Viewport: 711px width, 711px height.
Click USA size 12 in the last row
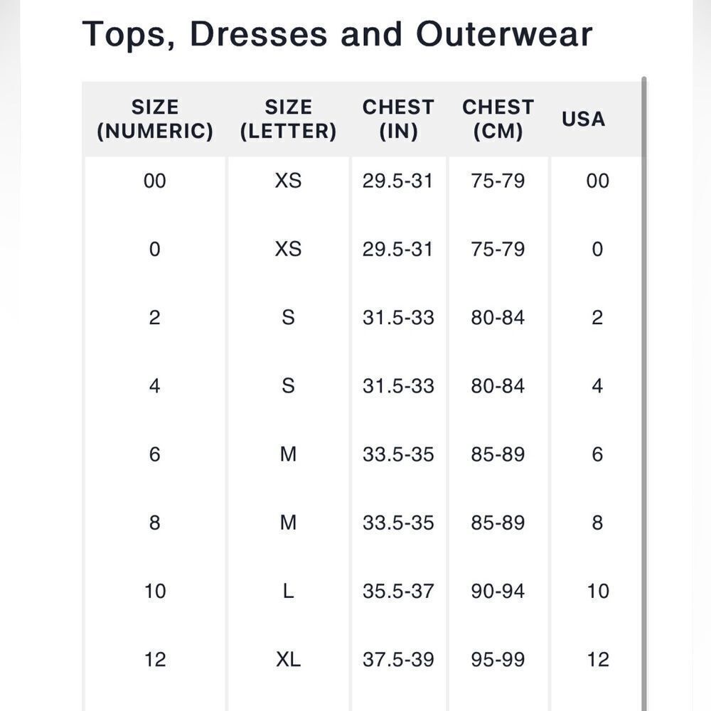coord(598,660)
